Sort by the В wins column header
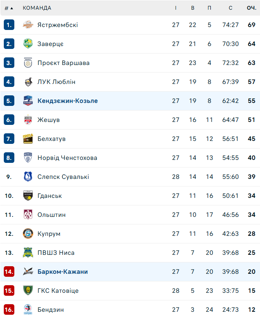The height and width of the screenshot is (316, 260). tap(193, 8)
